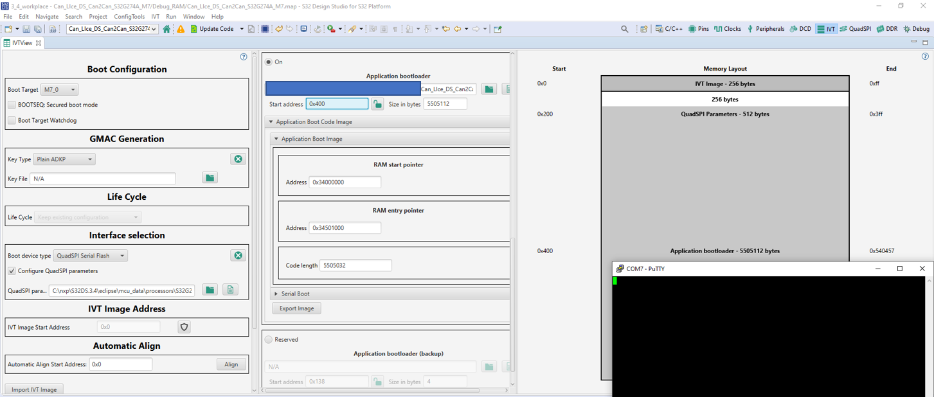934x399 pixels.
Task: Select the IVT perspective button
Action: coord(826,29)
